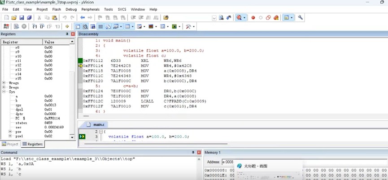Viewport: 388px width, 180px height.
Task: Expand the psw register node
Action: (10, 132)
